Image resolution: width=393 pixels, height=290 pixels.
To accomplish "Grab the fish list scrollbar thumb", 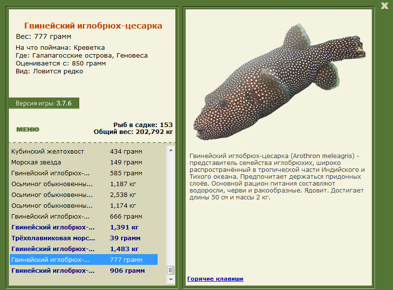I will click(x=171, y=270).
